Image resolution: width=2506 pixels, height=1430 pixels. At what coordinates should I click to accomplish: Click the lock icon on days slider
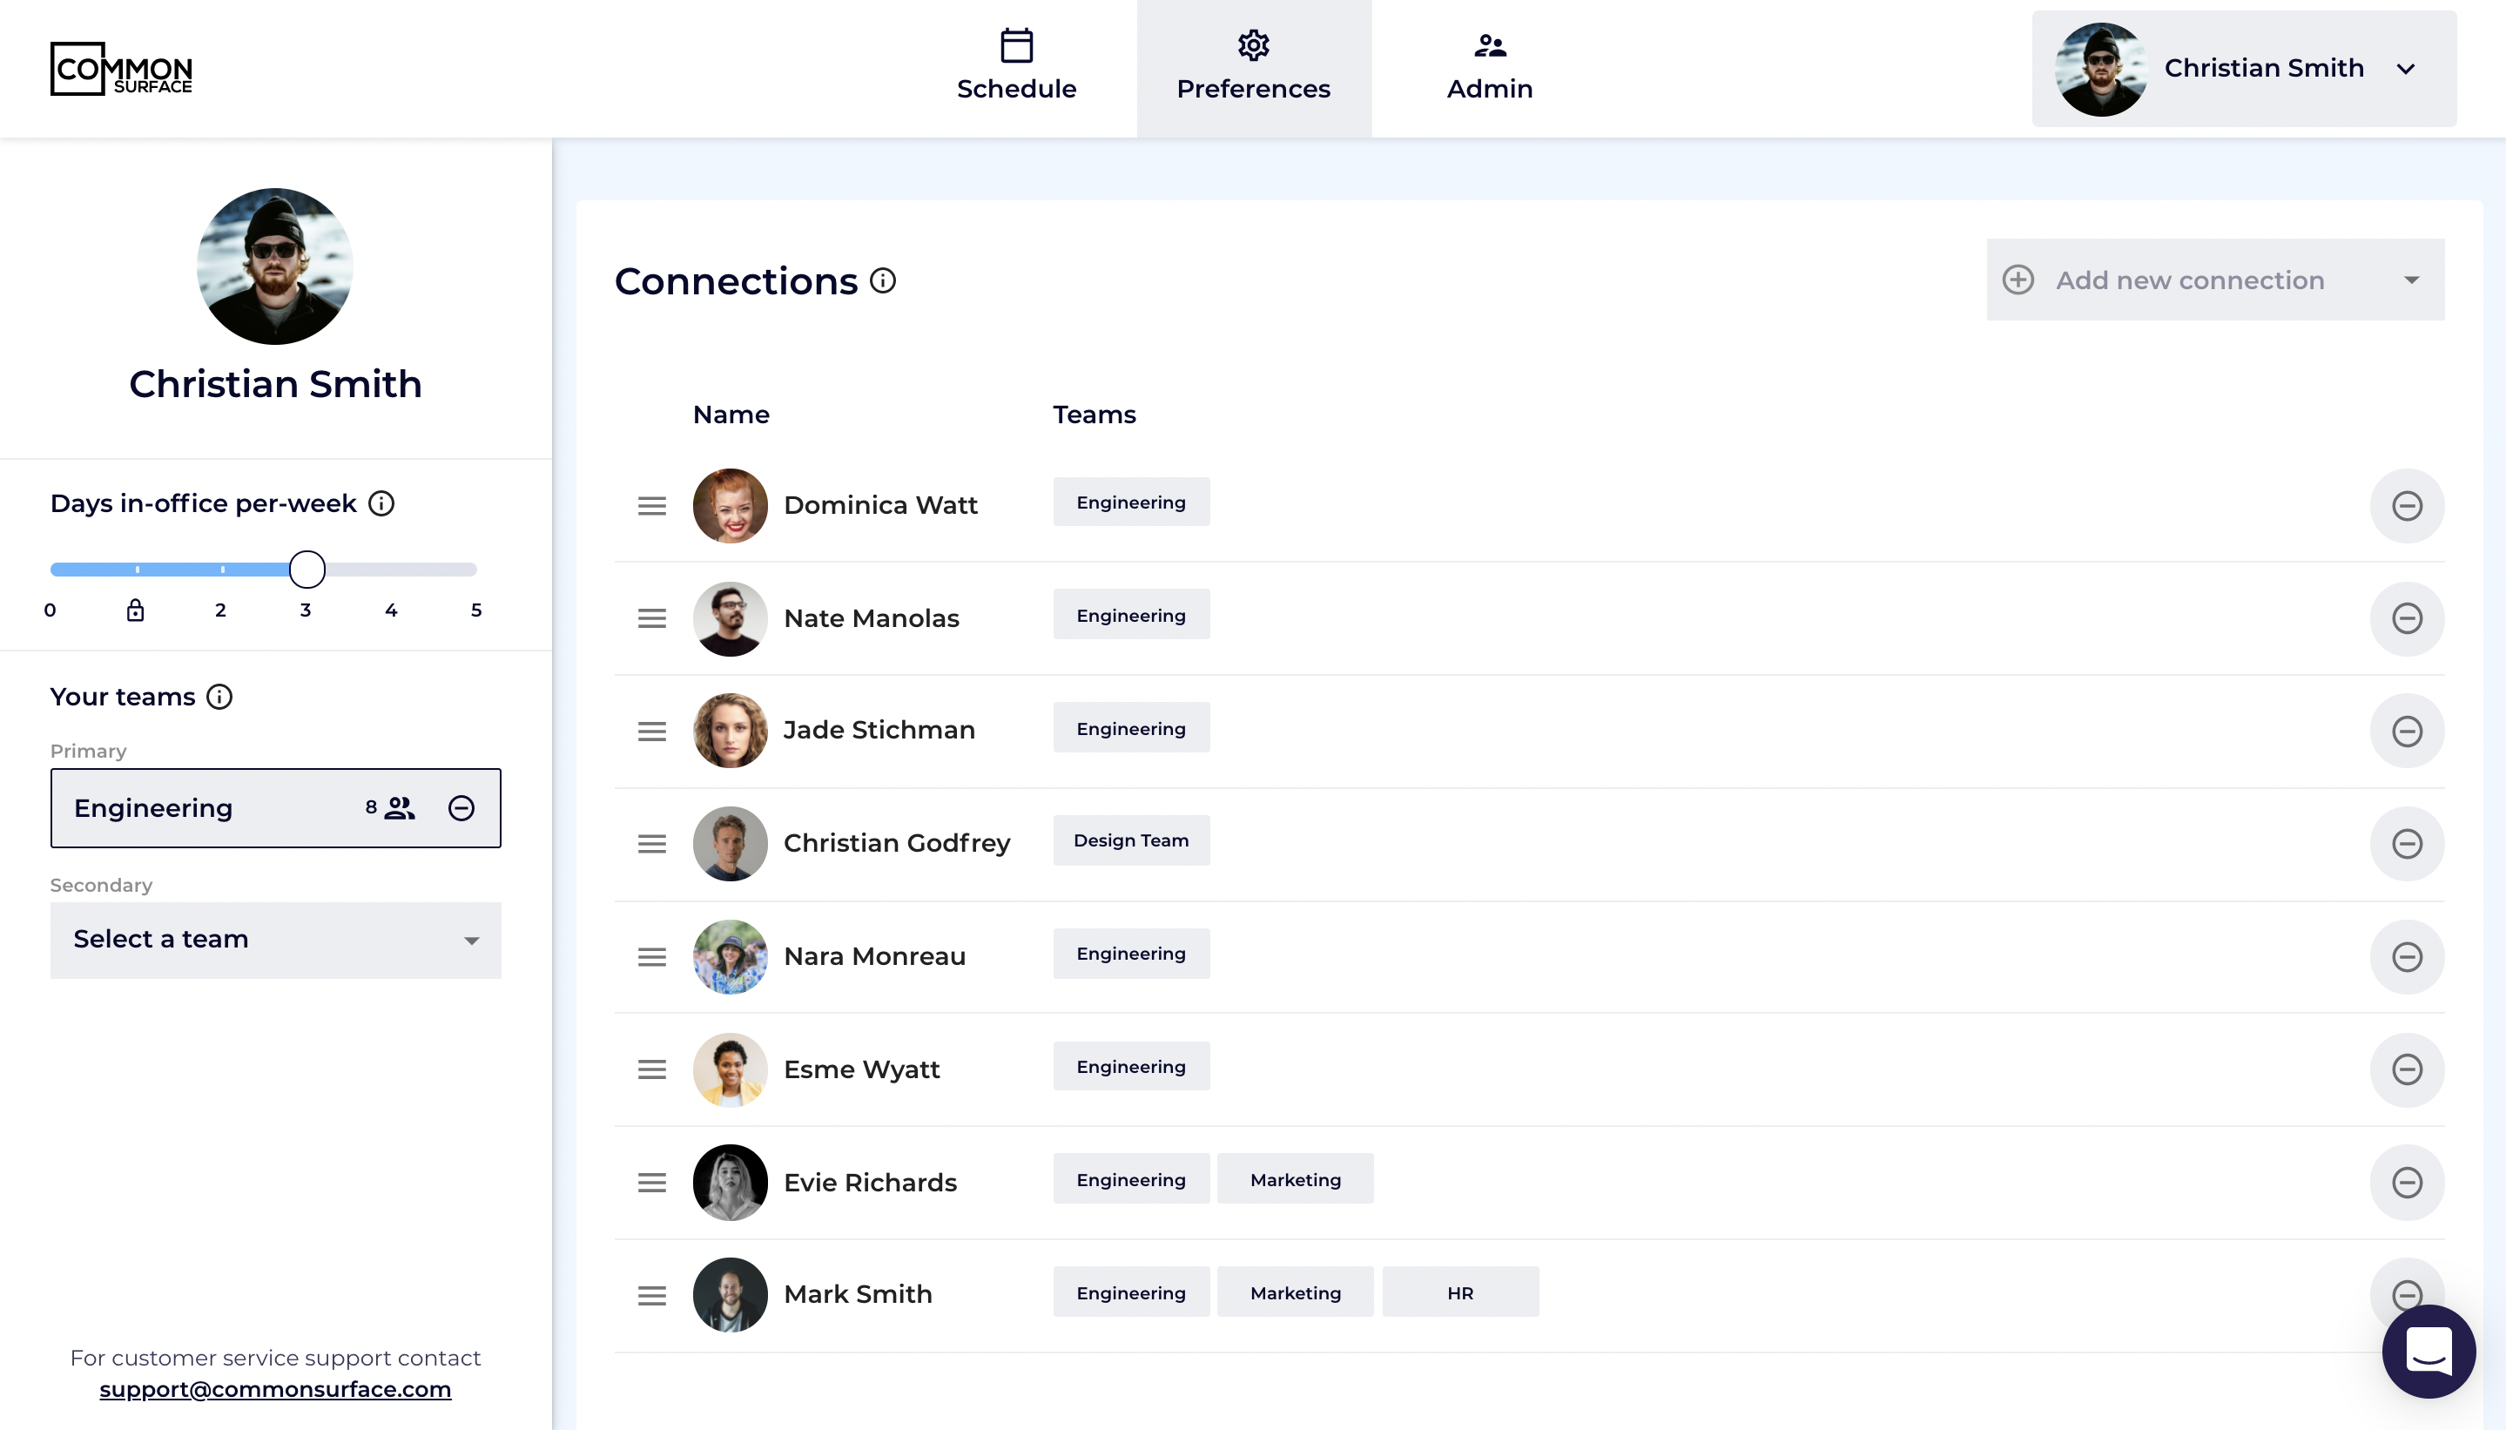(x=136, y=610)
